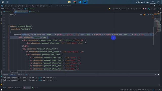Click the Search Everywhere magnifier icon
This screenshot has width=162, height=91.
[x=158, y=9]
